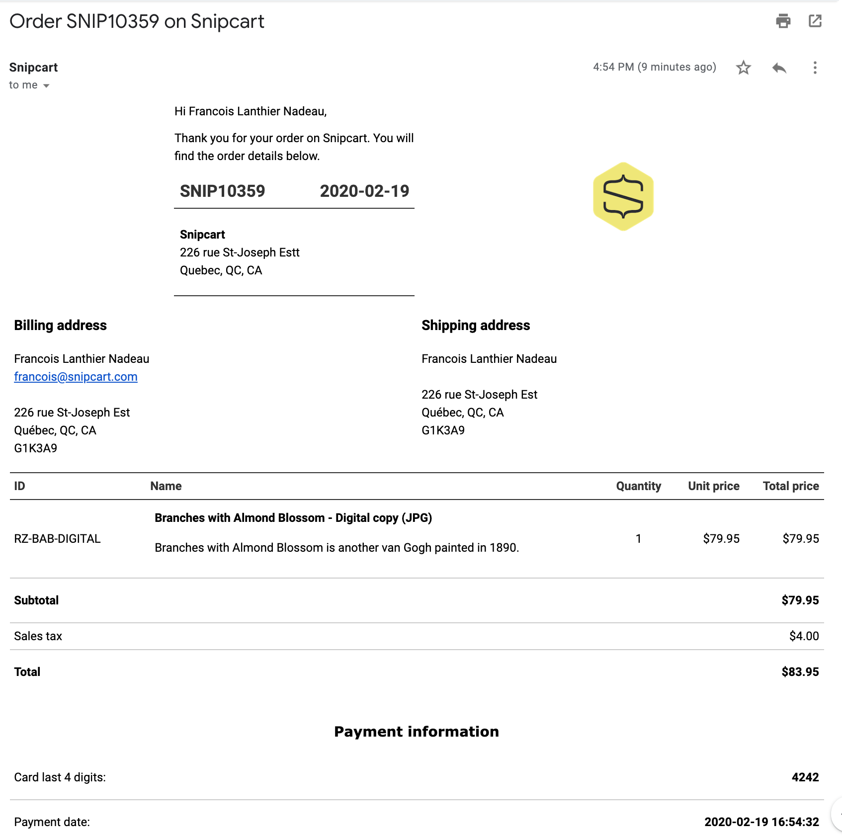Click the RZ-BAB-DIGITAL product ID
This screenshot has width=842, height=838.
point(57,539)
